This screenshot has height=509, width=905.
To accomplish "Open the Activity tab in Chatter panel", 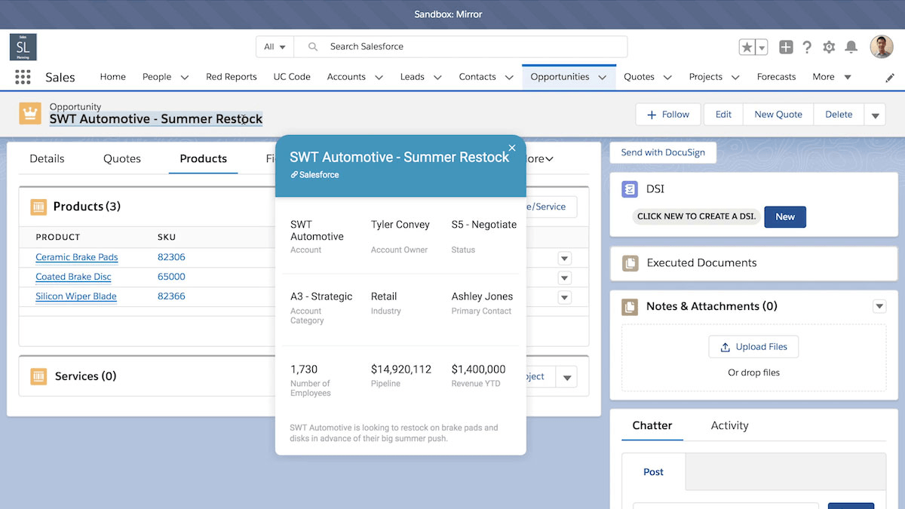I will pyautogui.click(x=729, y=425).
